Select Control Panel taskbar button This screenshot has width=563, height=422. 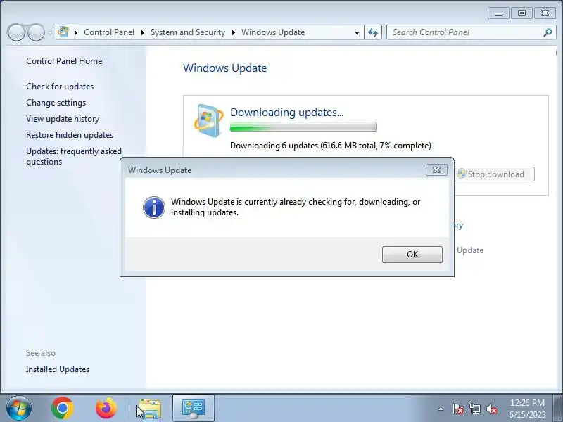click(x=194, y=408)
